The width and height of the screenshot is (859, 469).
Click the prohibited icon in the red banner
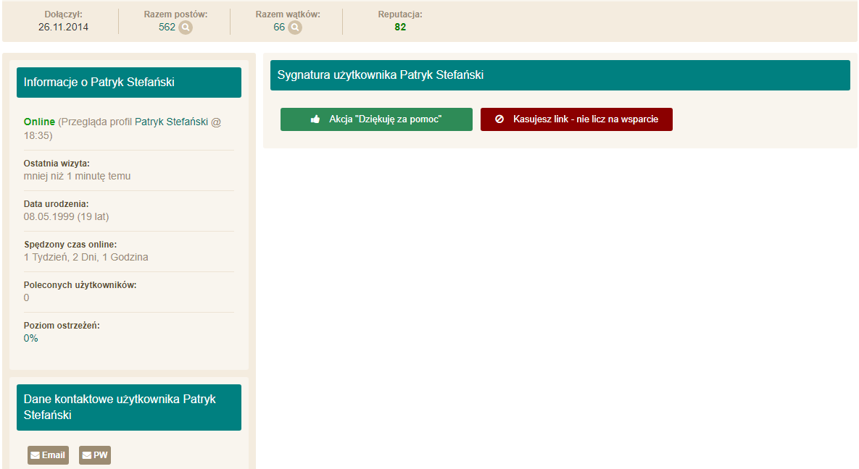point(499,119)
